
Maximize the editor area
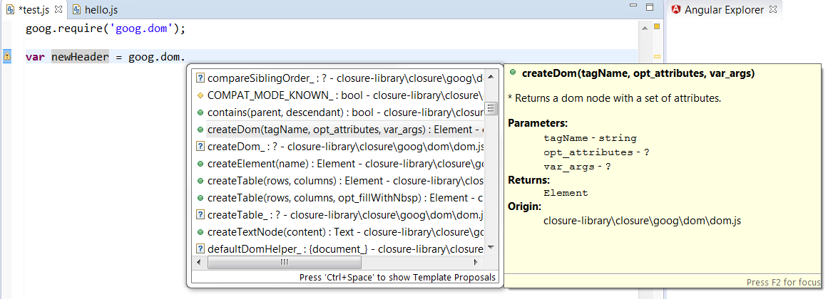[649, 8]
